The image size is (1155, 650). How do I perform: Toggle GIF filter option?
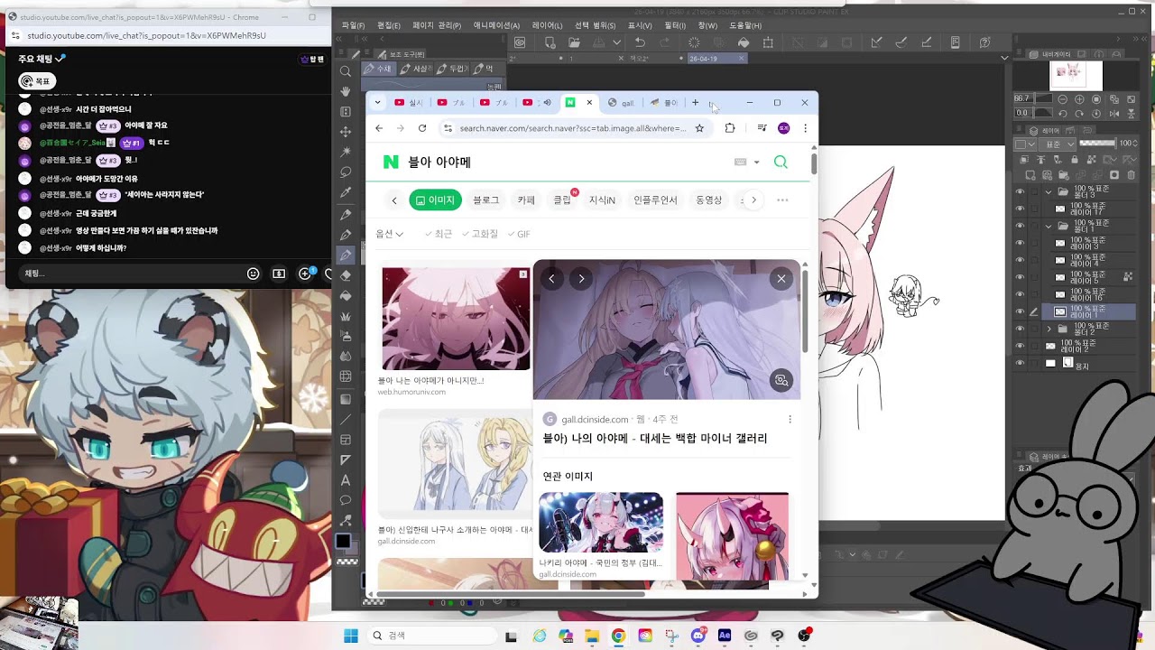[519, 234]
